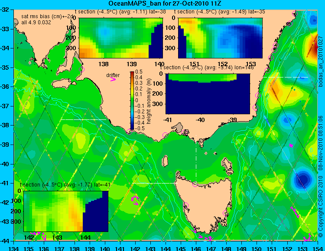Click the '0.5' tick label on the colorbar
This screenshot has height=251, width=325.
coord(139,72)
